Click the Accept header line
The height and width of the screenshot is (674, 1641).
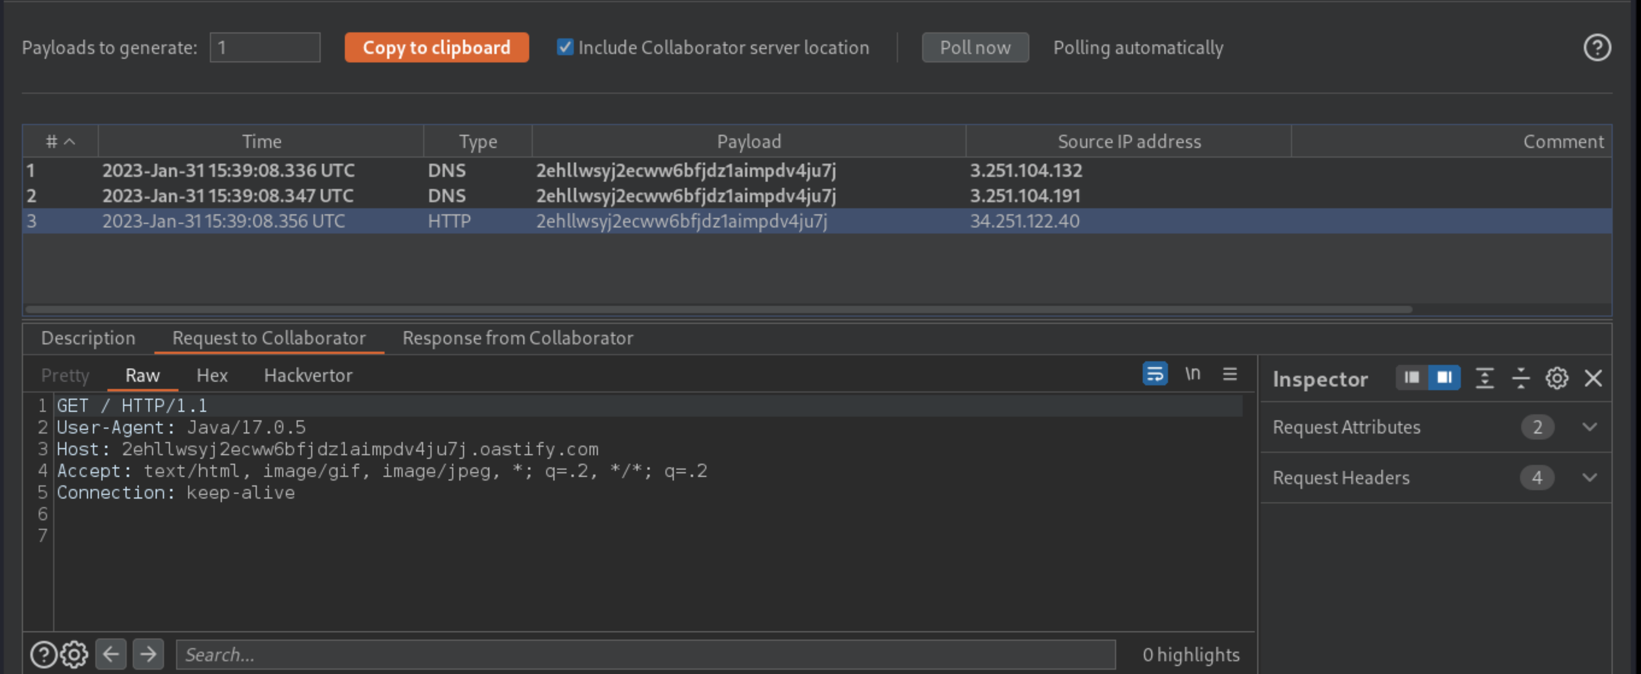point(382,471)
